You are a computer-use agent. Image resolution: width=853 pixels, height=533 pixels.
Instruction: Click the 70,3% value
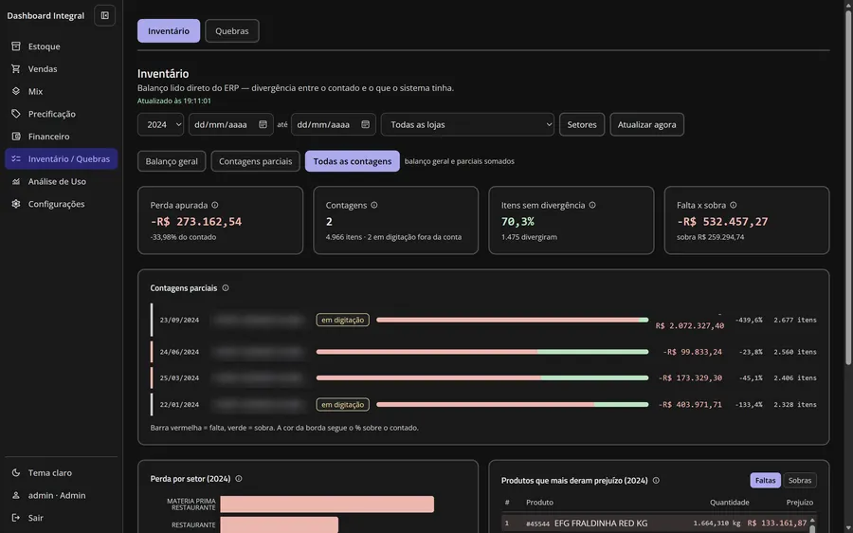click(x=517, y=222)
